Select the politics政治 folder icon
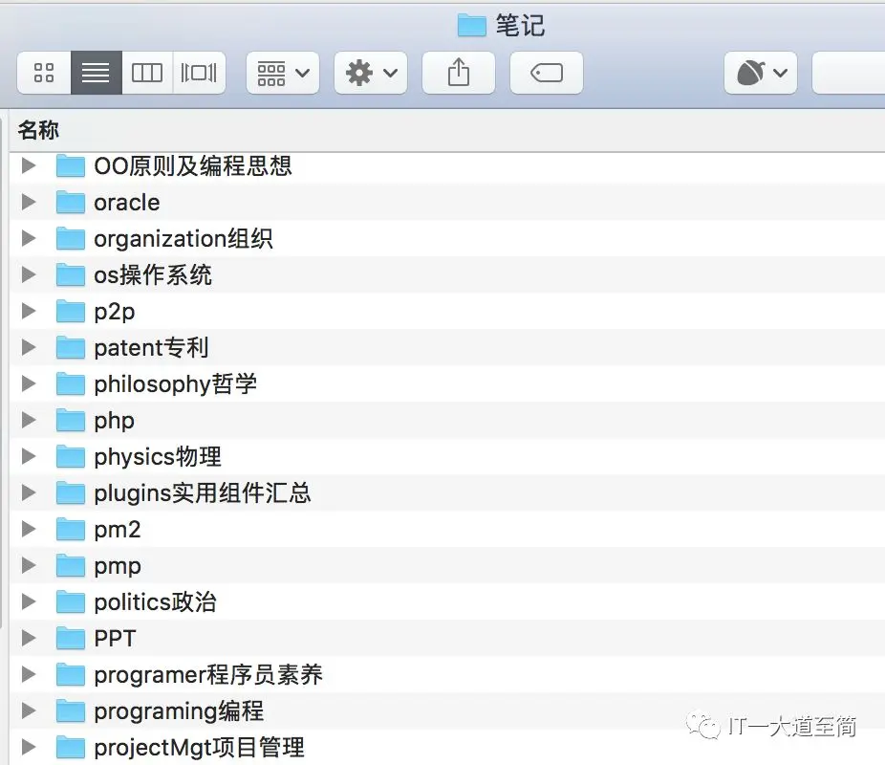 pos(71,601)
